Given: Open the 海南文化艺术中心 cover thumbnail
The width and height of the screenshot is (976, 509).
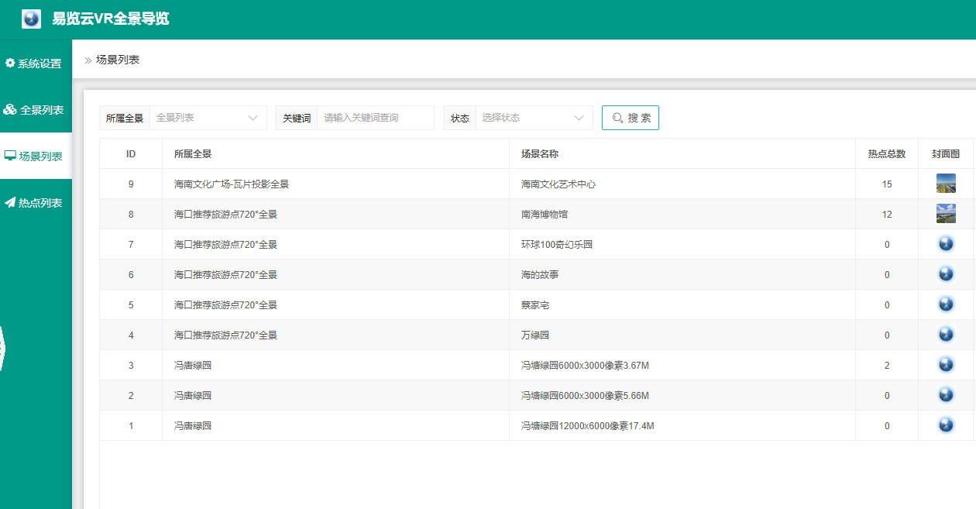Looking at the screenshot, I should click(945, 184).
